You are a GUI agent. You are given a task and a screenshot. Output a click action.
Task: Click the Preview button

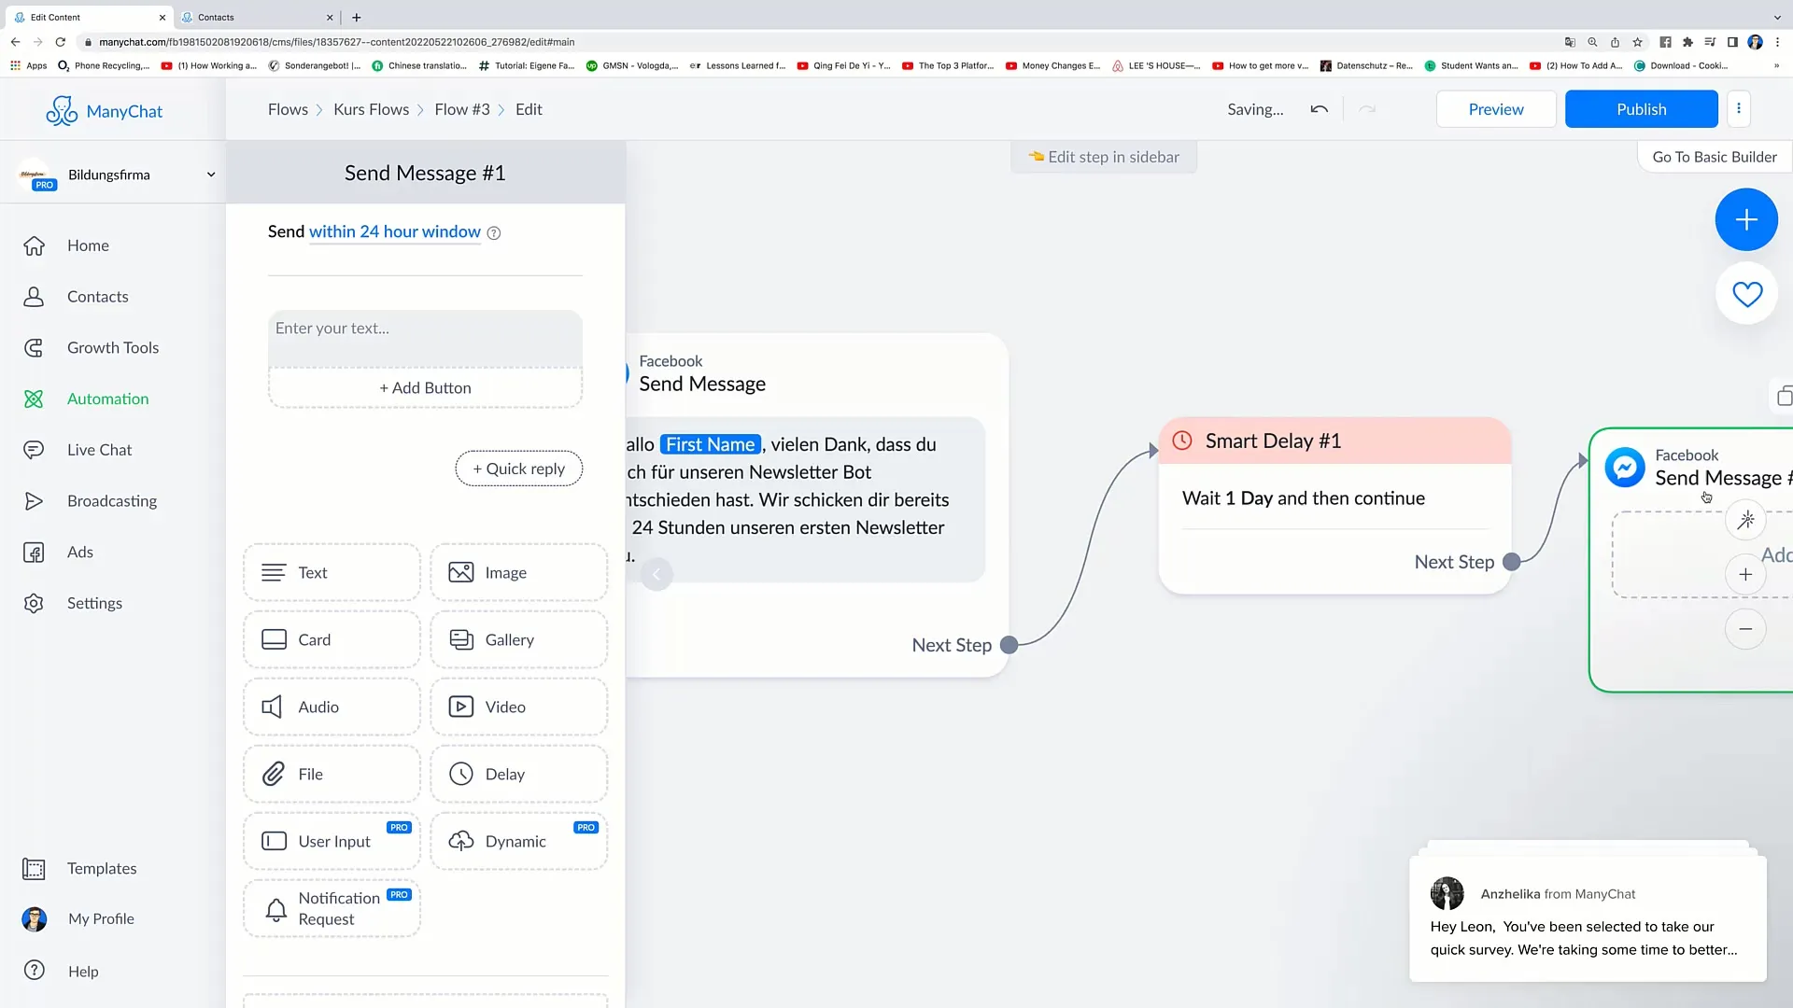(1496, 109)
